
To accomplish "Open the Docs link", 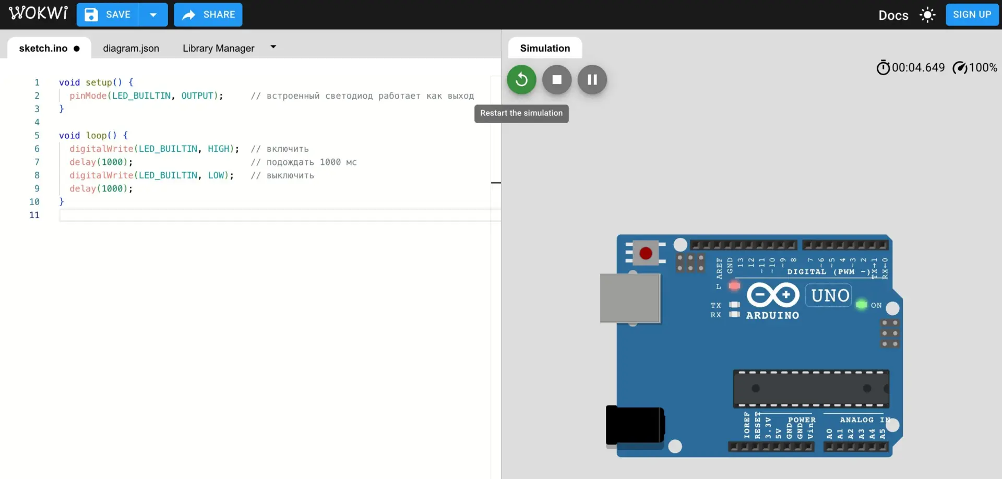I will coord(893,15).
